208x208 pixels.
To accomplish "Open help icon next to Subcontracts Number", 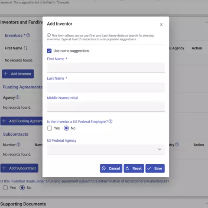I will click(19, 144).
